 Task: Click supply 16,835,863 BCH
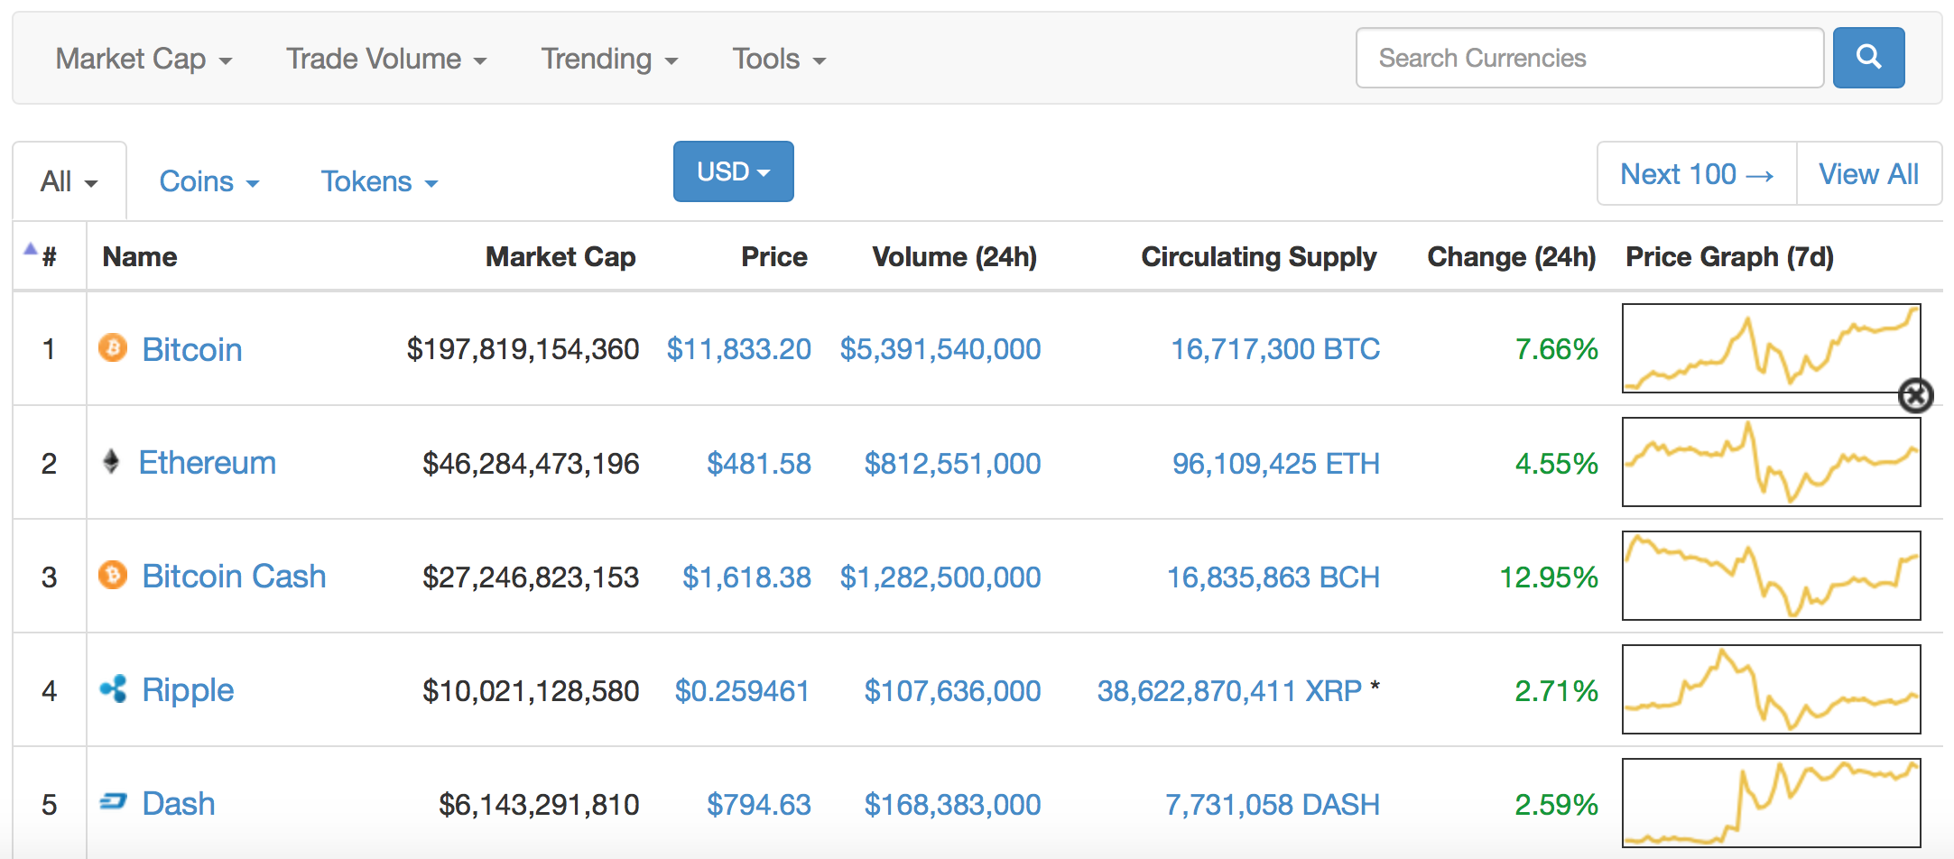(1273, 577)
